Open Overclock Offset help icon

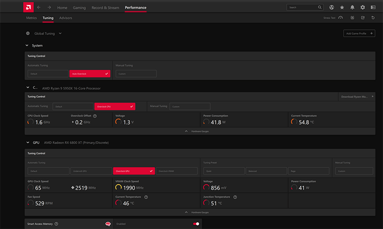[95, 116]
